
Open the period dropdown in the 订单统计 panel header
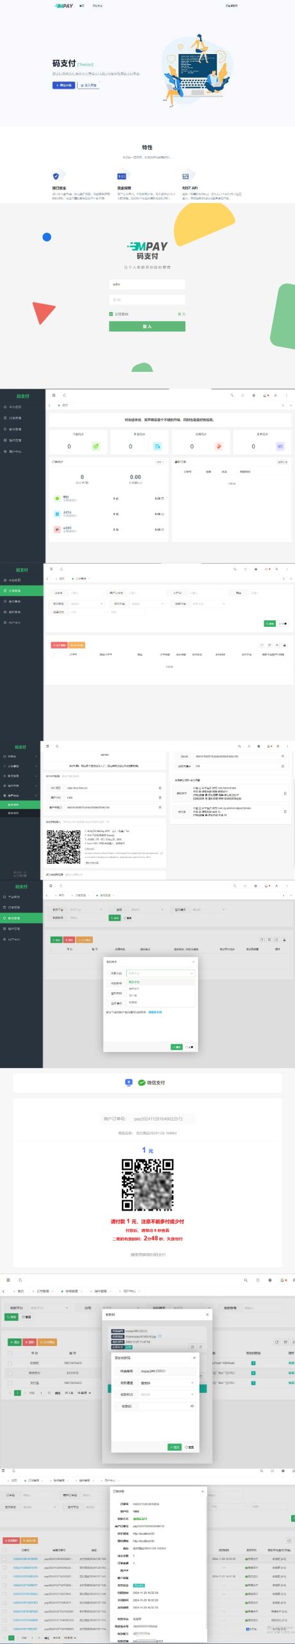pos(160,462)
